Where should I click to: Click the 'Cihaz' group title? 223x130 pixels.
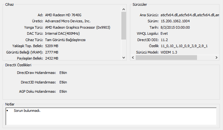pos(9,4)
